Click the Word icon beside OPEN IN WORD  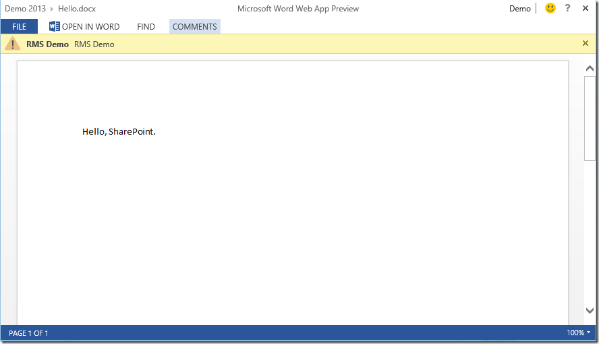(54, 26)
